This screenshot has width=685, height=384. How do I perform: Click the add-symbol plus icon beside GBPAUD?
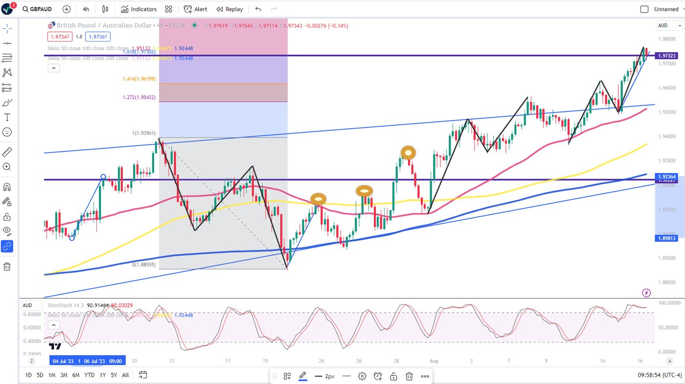(67, 9)
